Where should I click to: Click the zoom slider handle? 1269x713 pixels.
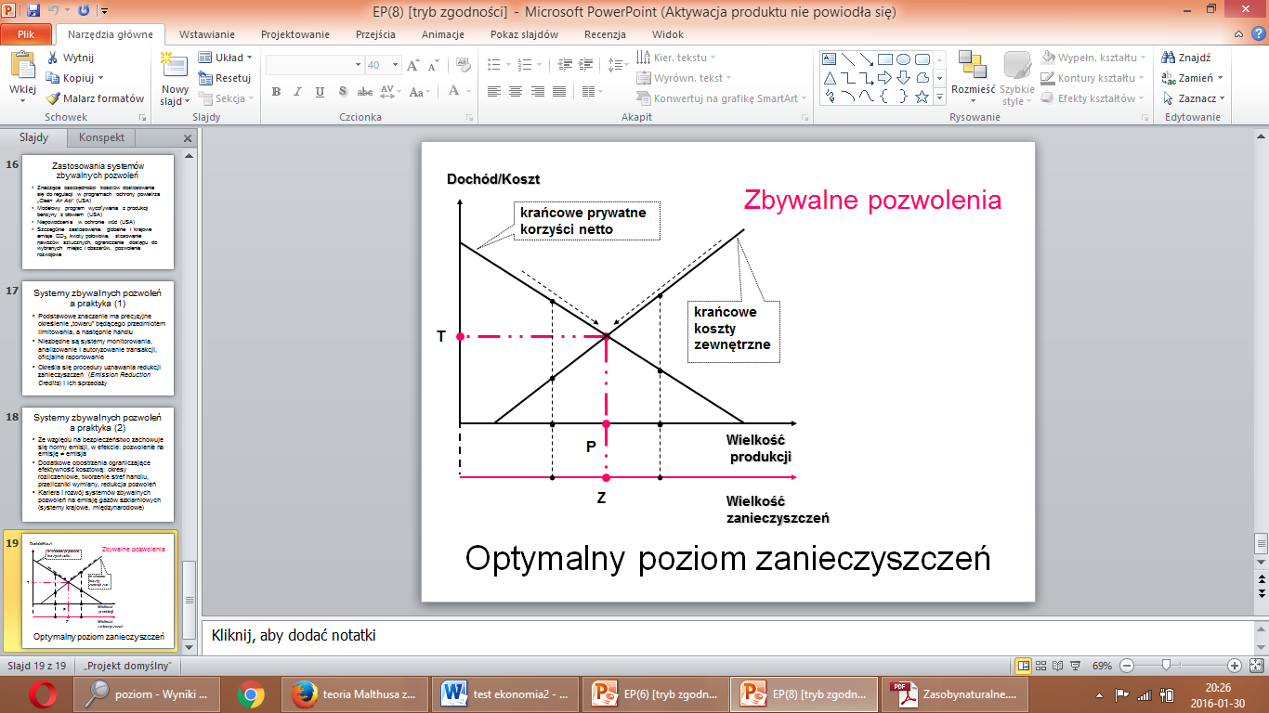(x=1165, y=666)
